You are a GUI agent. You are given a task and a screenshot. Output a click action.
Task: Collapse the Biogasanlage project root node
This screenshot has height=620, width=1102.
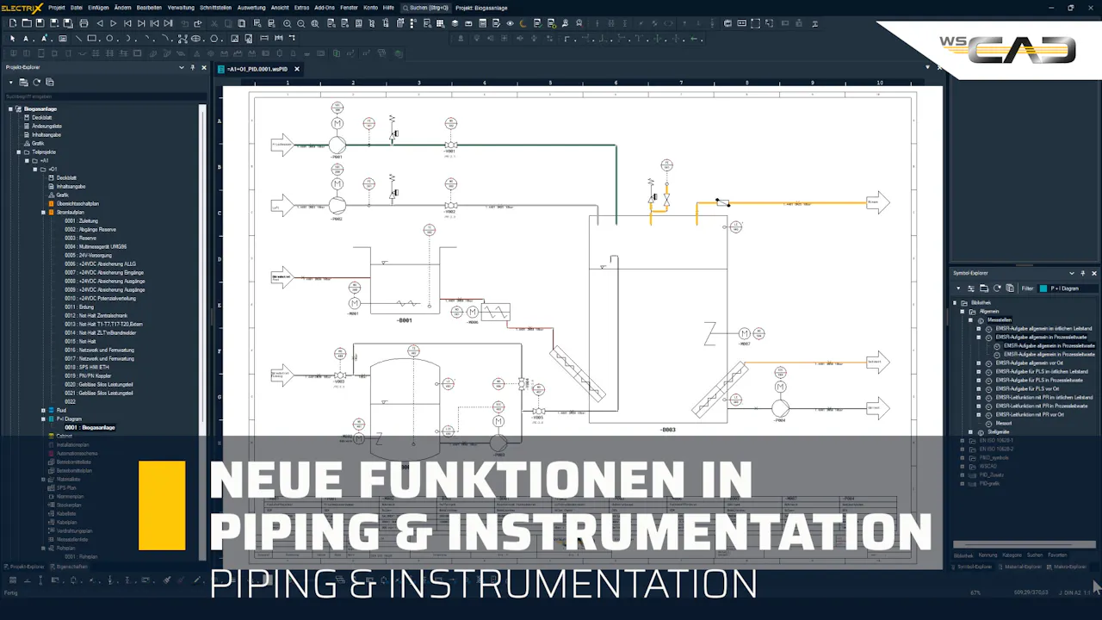pyautogui.click(x=10, y=108)
